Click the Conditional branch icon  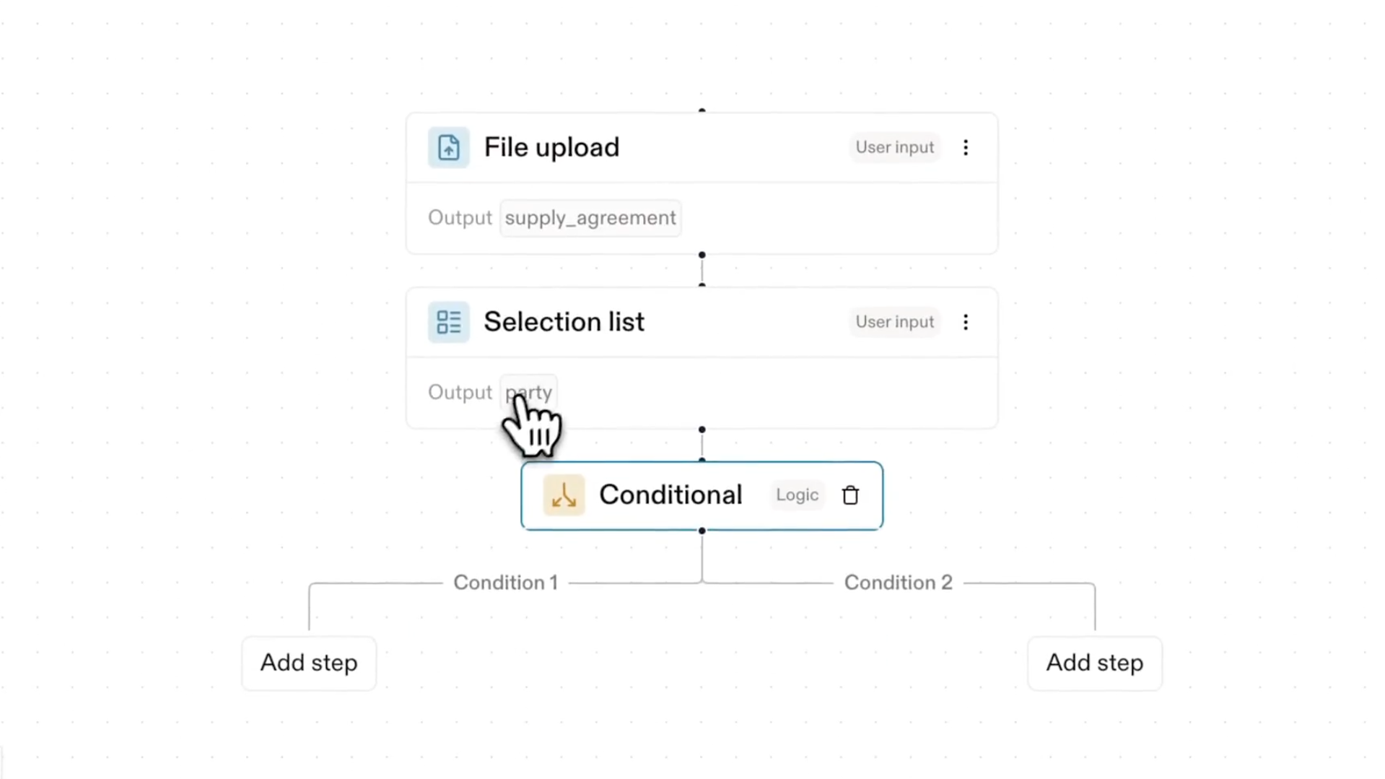[x=564, y=495]
